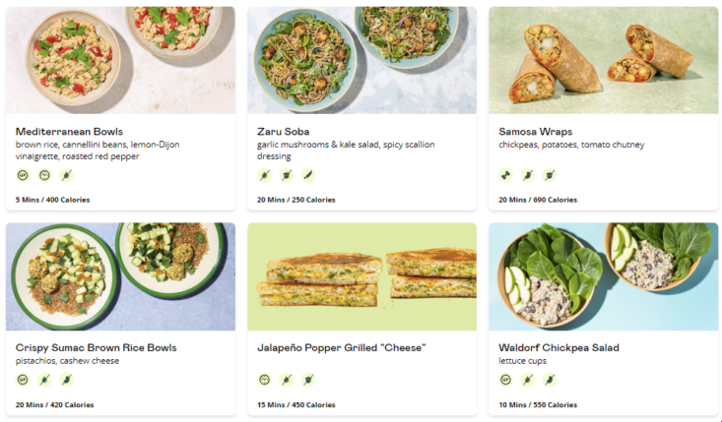Viewport: 722px width, 422px height.
Task: Open the Samosa Wraps recipe title
Action: [536, 132]
